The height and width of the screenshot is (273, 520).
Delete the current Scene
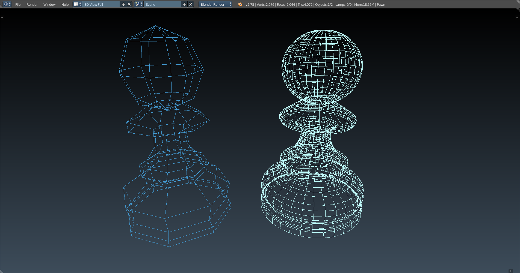[x=191, y=4]
